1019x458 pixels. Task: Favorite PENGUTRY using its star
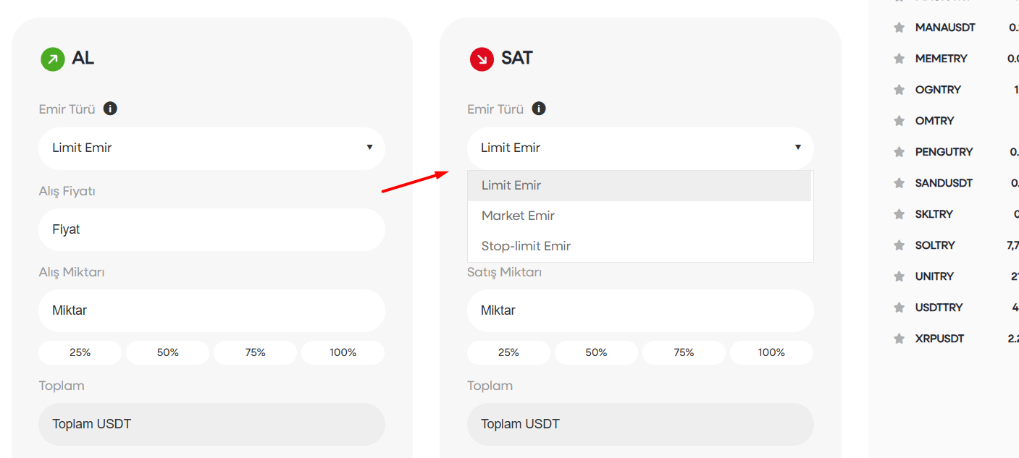click(900, 152)
